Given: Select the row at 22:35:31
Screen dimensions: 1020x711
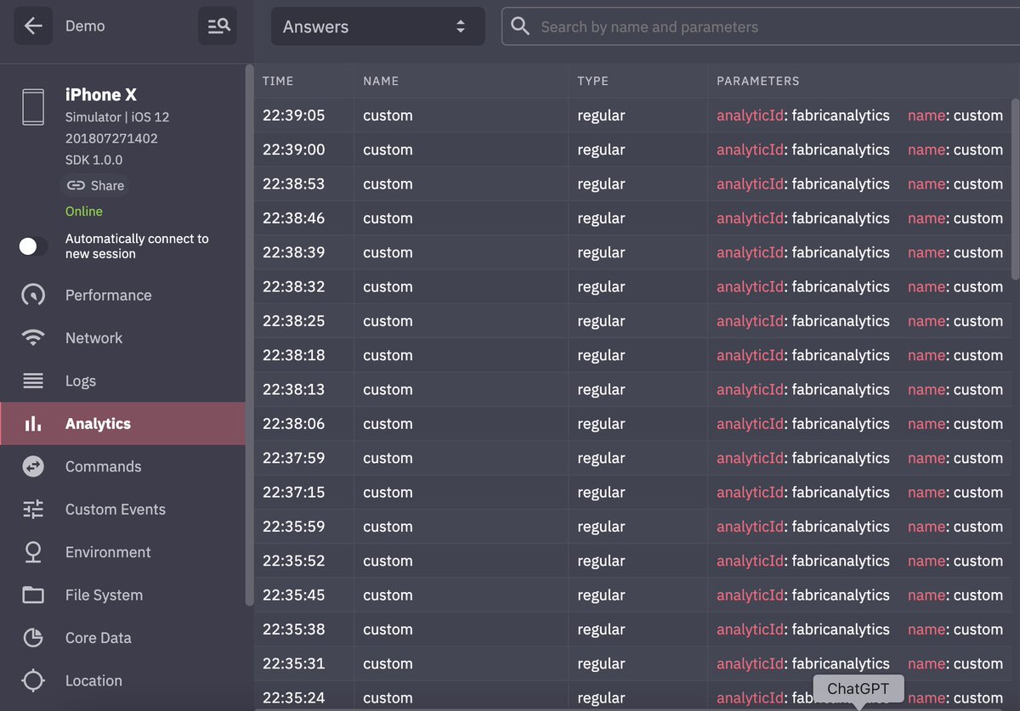Looking at the screenshot, I should (633, 663).
